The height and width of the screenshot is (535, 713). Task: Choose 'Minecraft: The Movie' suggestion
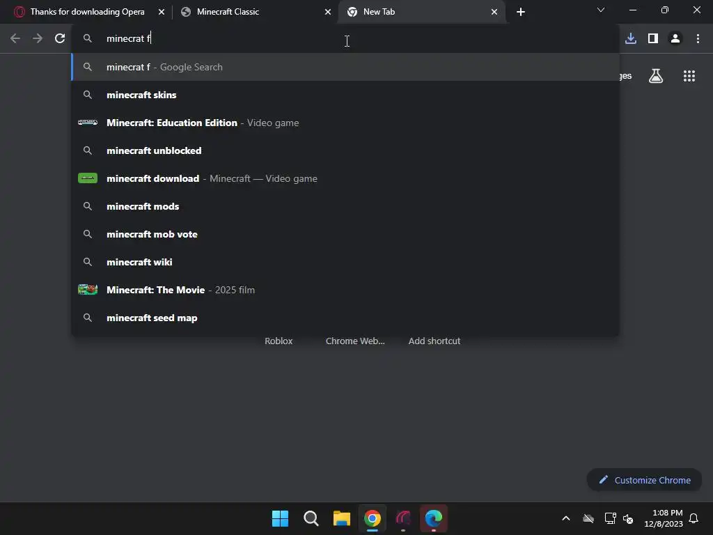click(x=345, y=290)
